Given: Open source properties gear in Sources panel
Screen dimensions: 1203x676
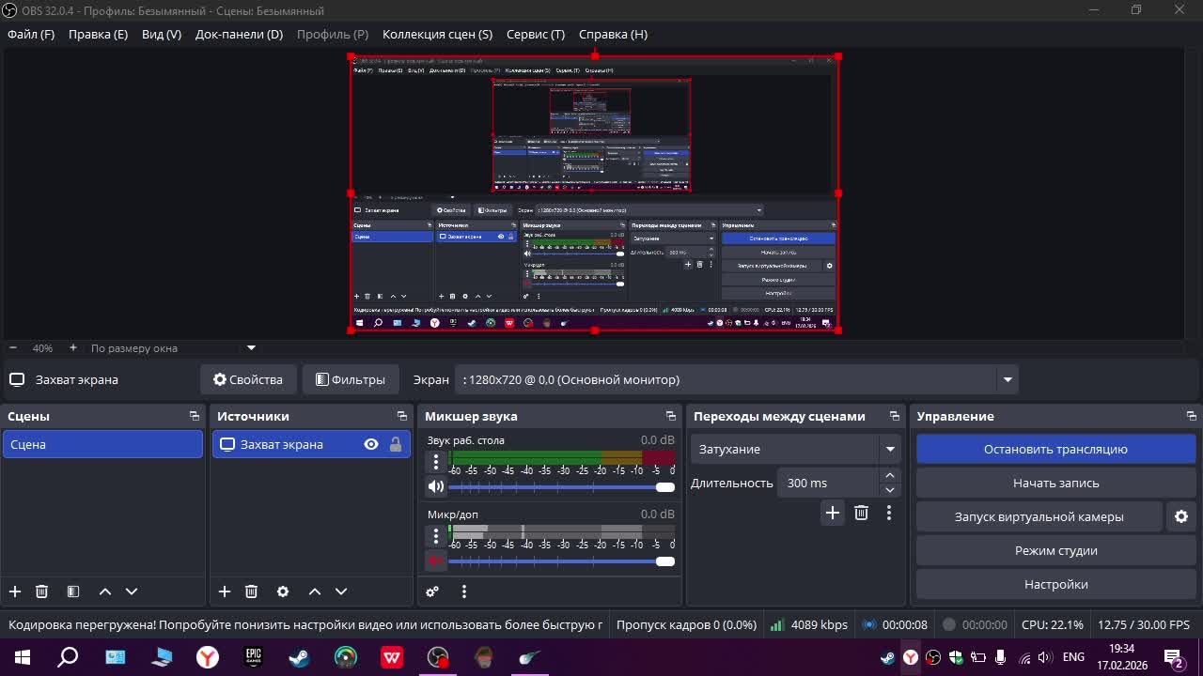Looking at the screenshot, I should [x=283, y=591].
